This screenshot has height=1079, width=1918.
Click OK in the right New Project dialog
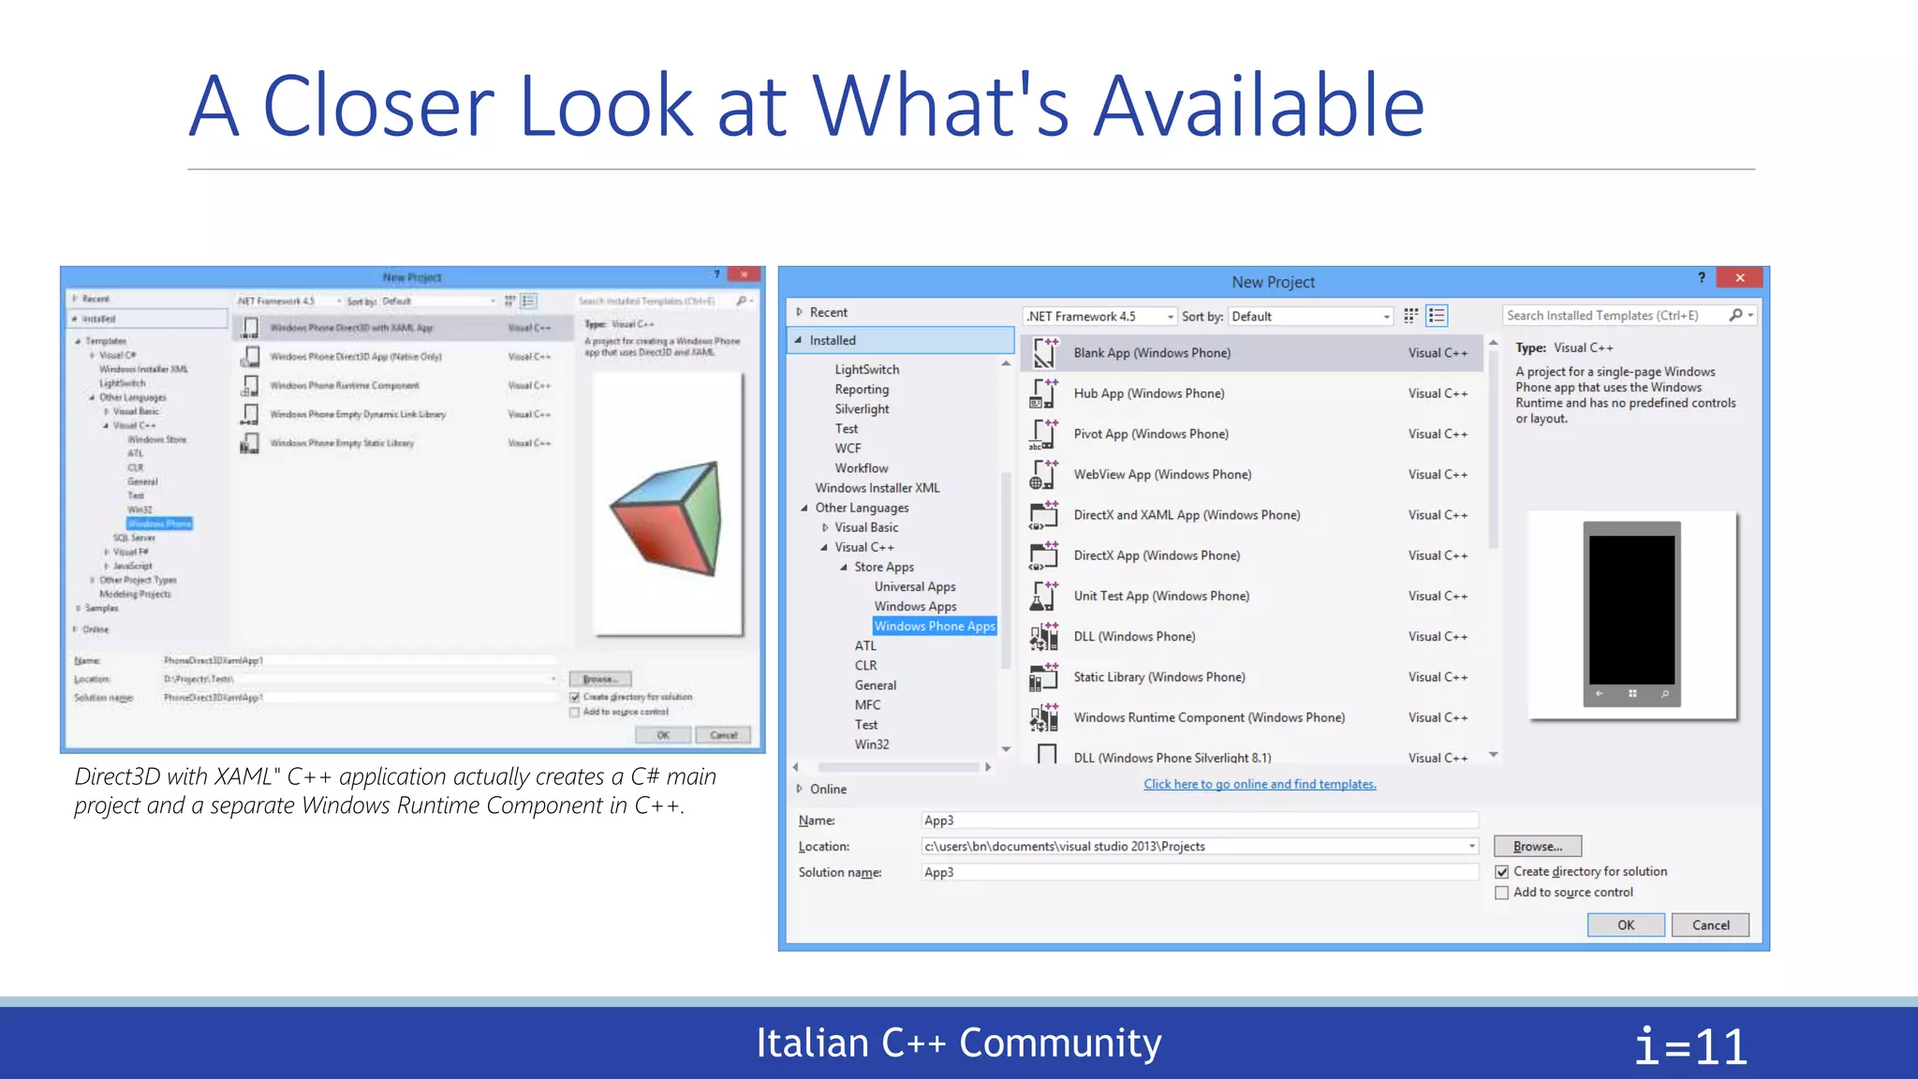tap(1626, 924)
